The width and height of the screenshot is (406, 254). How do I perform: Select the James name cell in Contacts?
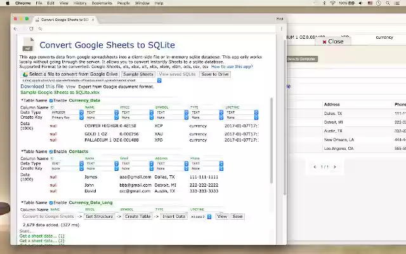[91, 177]
